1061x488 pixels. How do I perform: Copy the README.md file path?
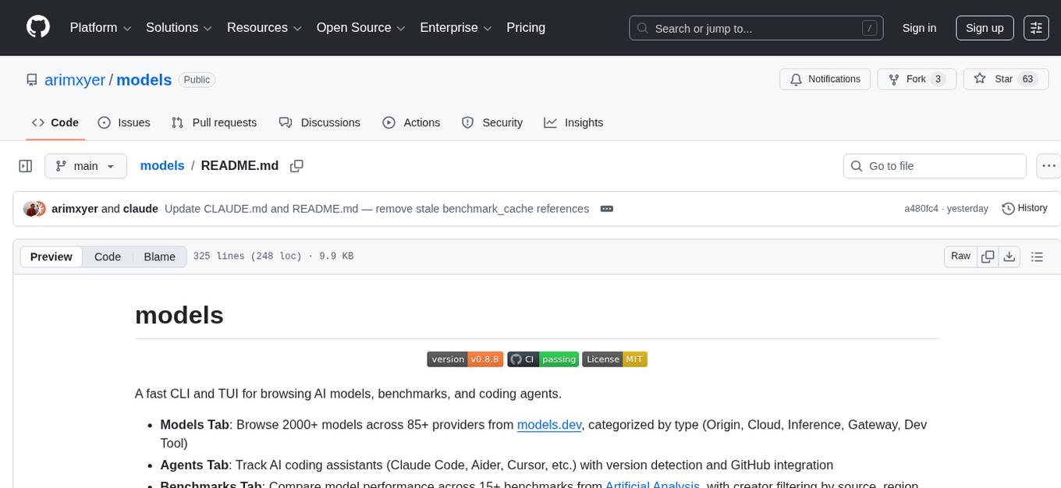tap(296, 166)
